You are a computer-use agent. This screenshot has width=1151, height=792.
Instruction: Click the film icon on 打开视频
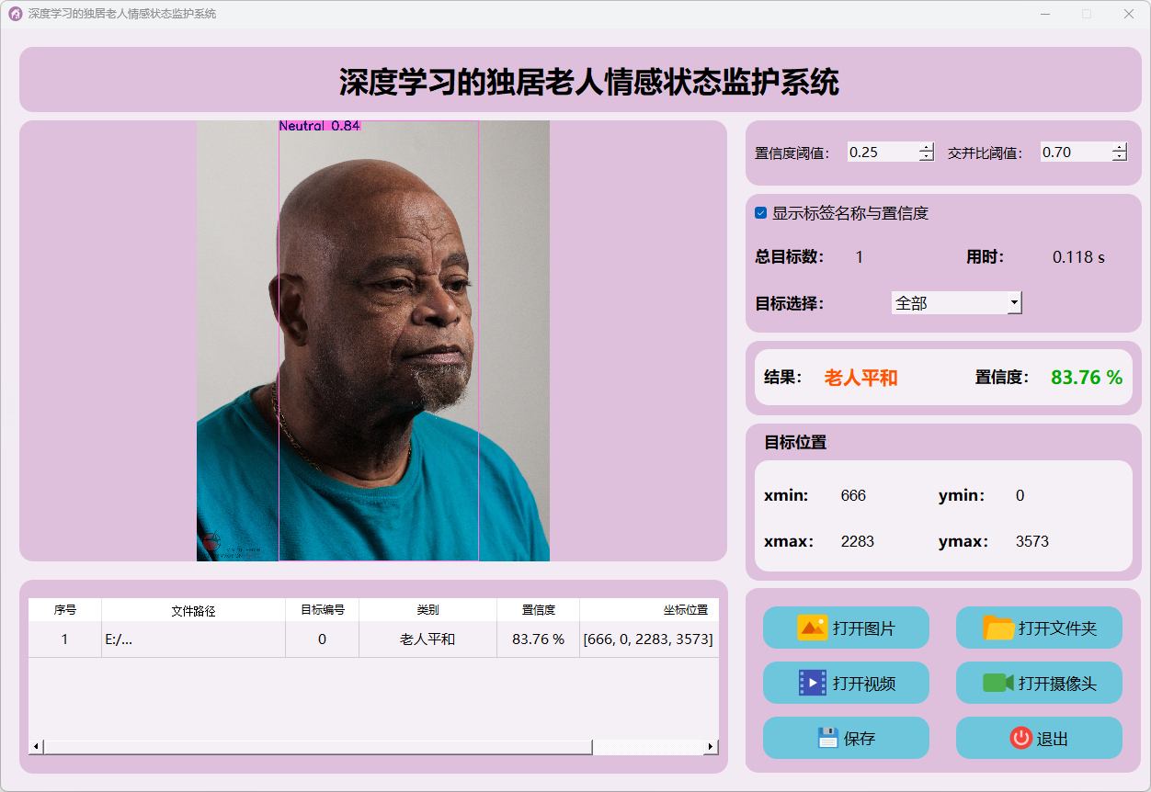(813, 683)
